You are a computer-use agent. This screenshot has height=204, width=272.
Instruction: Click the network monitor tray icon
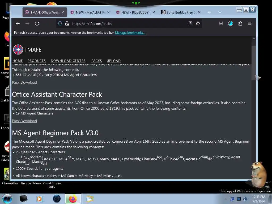239,199
